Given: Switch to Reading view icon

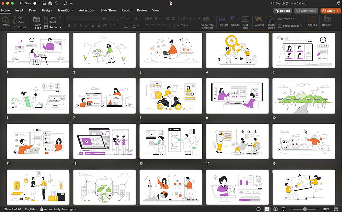Looking at the screenshot, I should click(275, 209).
